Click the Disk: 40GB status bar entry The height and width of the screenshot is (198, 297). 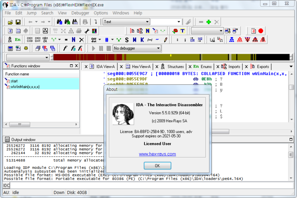coord(77,192)
